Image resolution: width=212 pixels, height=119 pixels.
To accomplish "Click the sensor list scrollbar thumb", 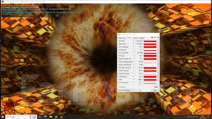I will coord(158,61).
